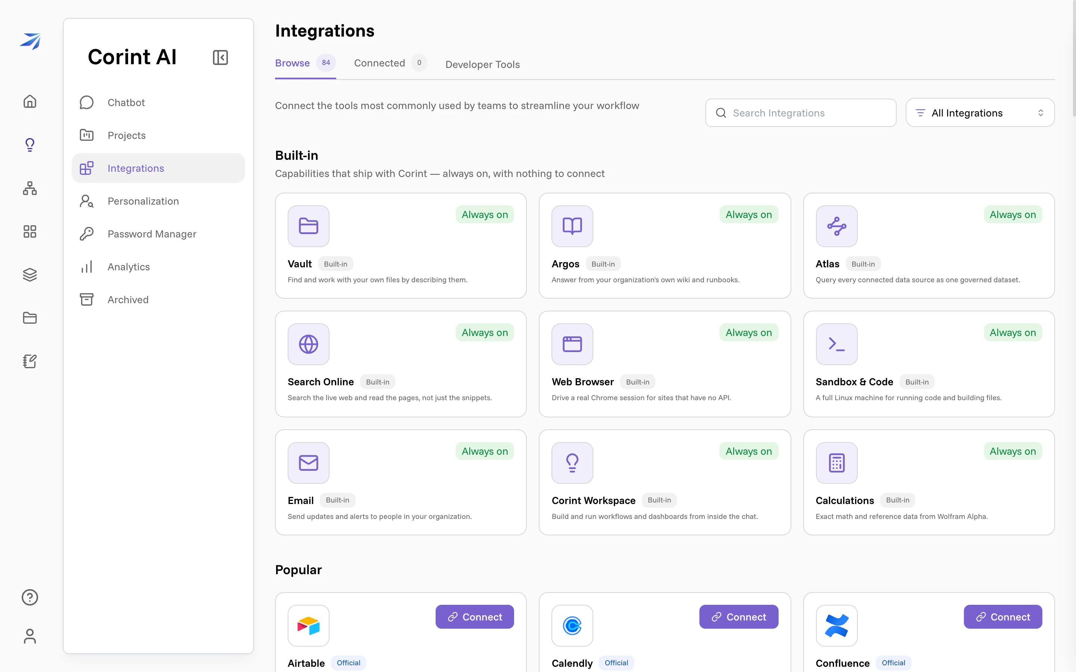The width and height of the screenshot is (1076, 672).
Task: Click the Always on badge on Vault
Action: click(485, 215)
